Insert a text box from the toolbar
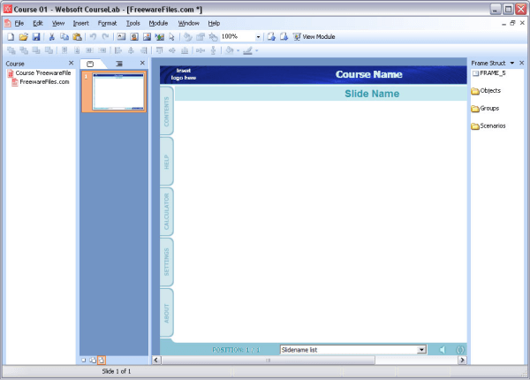This screenshot has width=530, height=380. 121,36
